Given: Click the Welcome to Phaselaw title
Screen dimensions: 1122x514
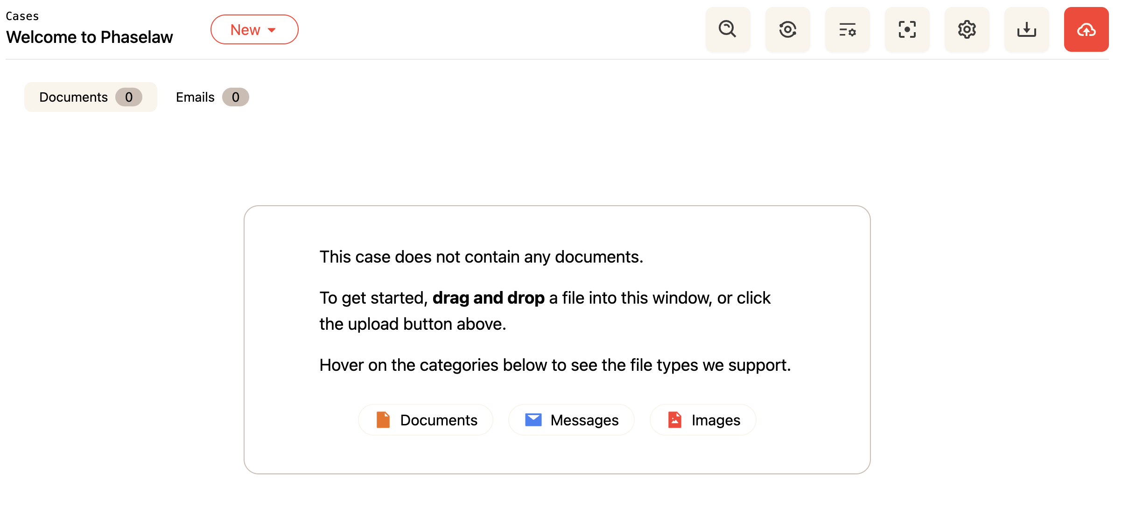Looking at the screenshot, I should pyautogui.click(x=90, y=37).
